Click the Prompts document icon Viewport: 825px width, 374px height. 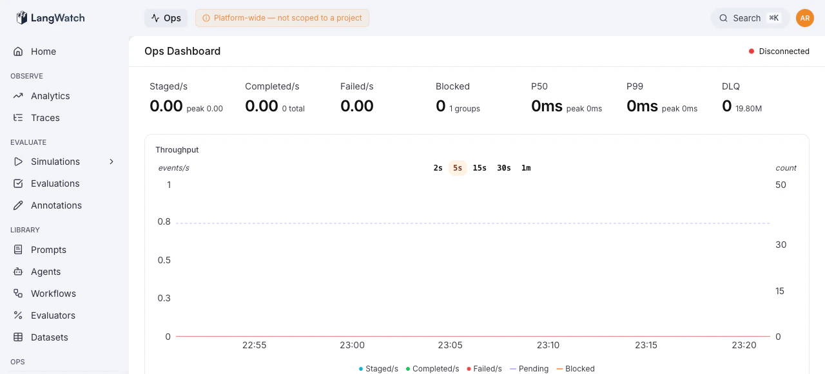[x=18, y=250]
